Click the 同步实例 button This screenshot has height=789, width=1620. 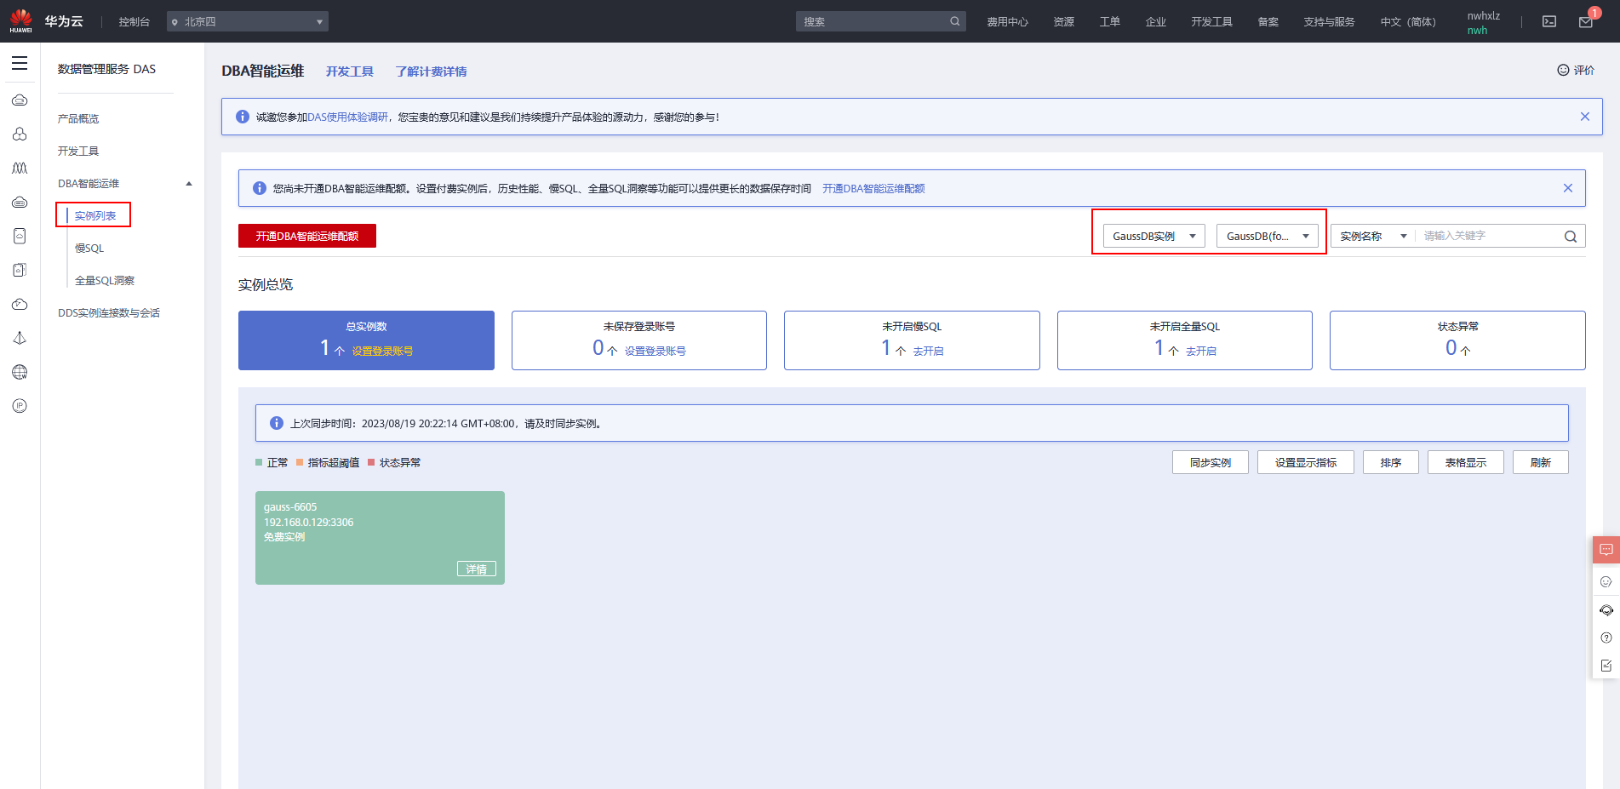[x=1211, y=462]
